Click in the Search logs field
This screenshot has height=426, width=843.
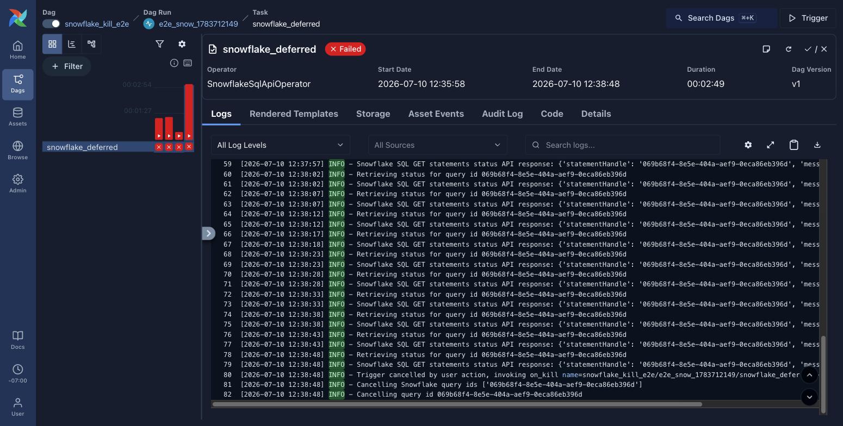coord(623,145)
